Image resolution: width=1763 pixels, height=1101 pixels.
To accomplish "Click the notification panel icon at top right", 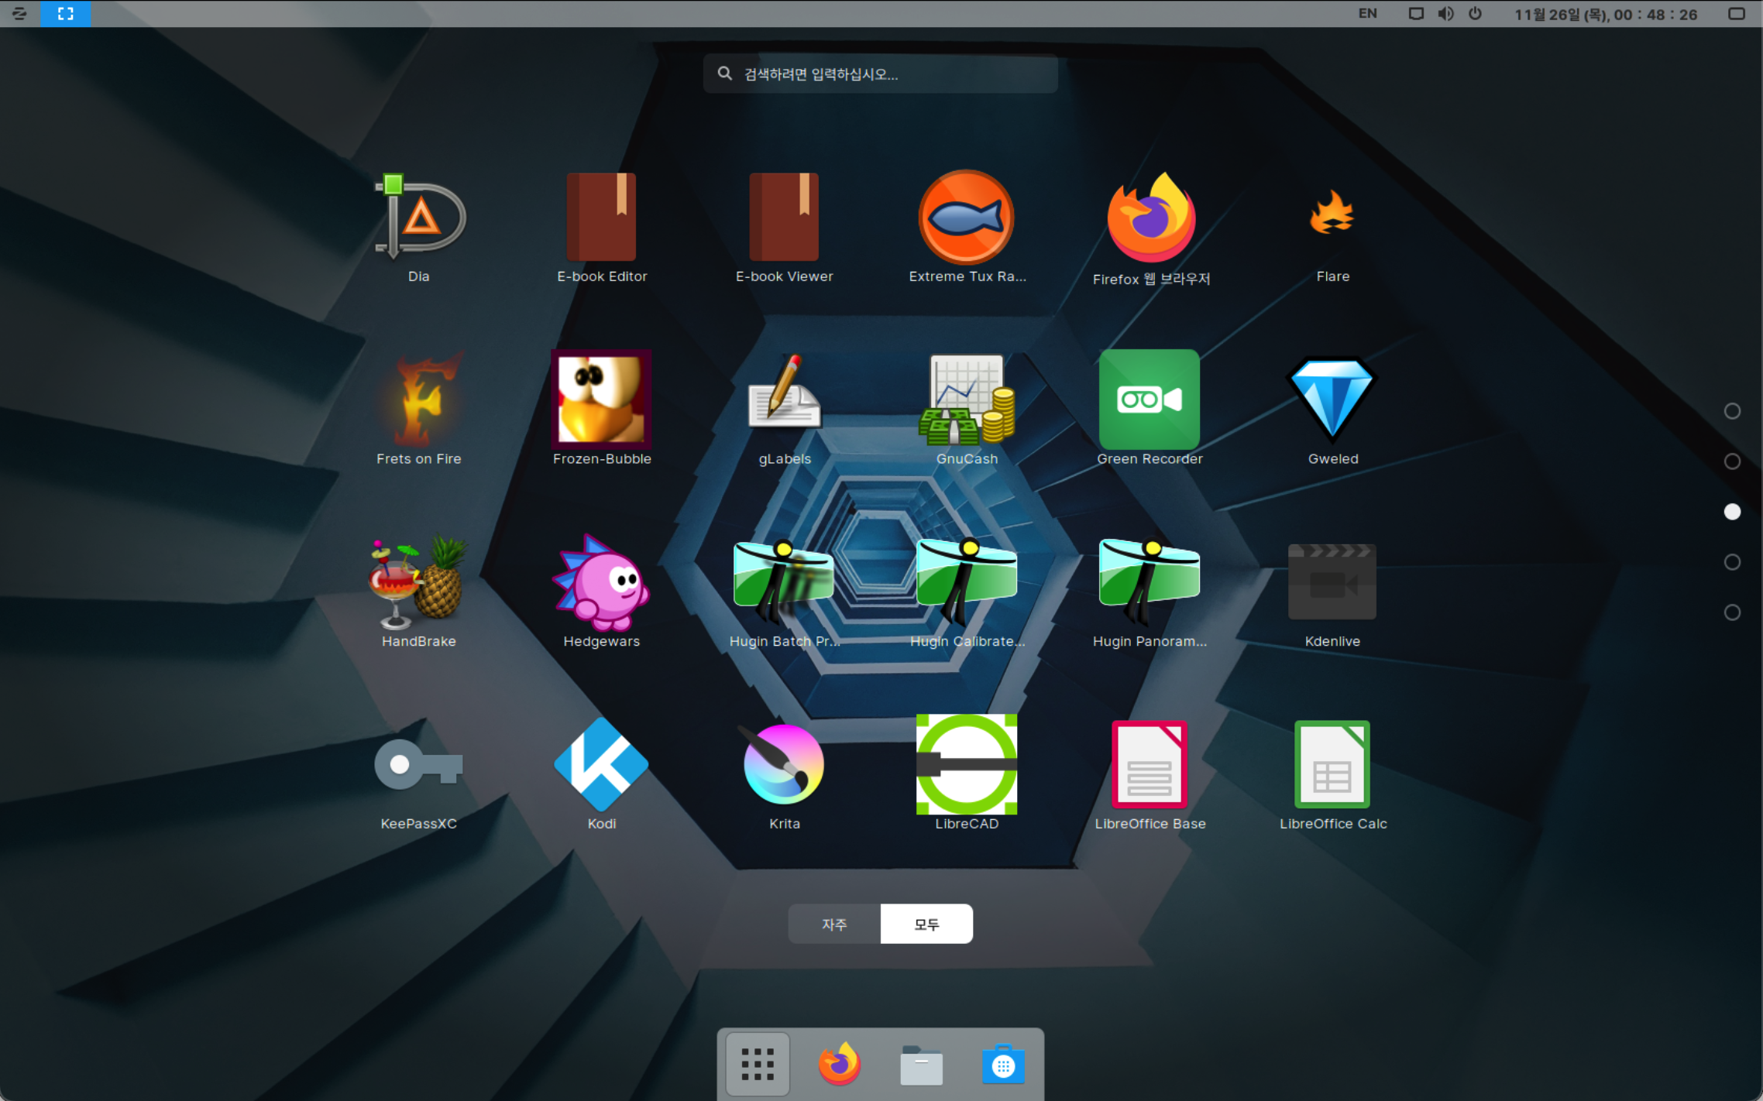I will [x=1737, y=14].
